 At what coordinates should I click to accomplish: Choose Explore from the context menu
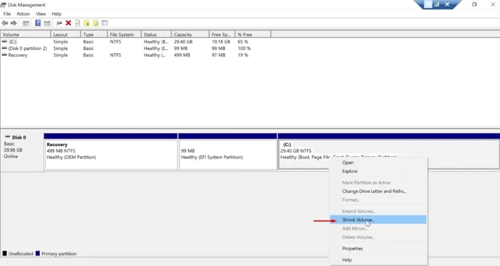pyautogui.click(x=378, y=171)
